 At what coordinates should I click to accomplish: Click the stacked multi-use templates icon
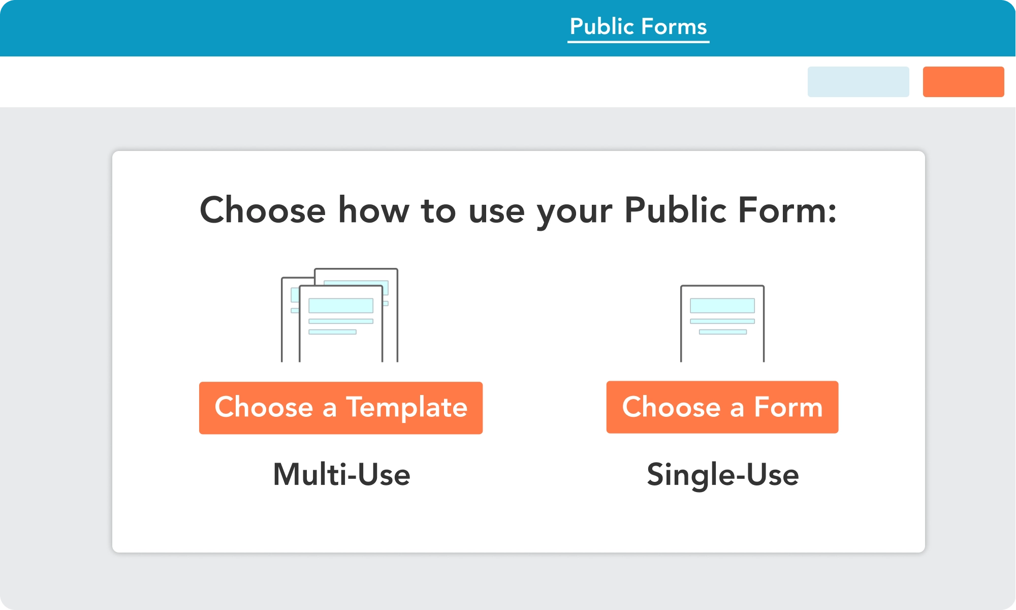339,315
